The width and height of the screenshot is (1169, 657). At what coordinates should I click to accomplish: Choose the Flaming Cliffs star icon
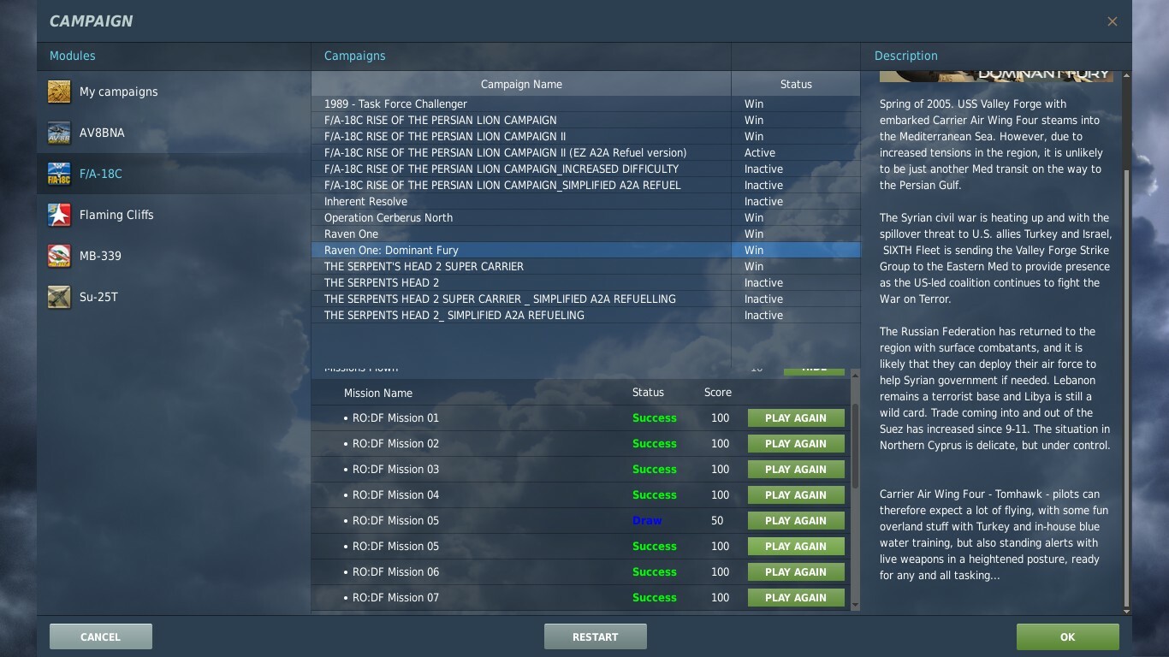coord(59,215)
